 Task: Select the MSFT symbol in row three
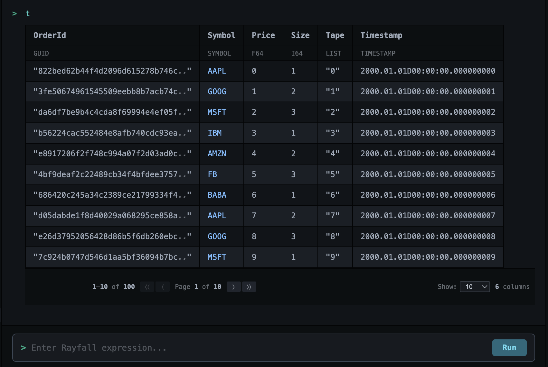point(216,112)
